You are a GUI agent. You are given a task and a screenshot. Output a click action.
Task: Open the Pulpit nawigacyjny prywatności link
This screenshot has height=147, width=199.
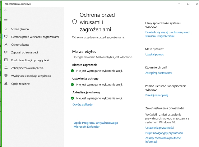click(x=164, y=133)
